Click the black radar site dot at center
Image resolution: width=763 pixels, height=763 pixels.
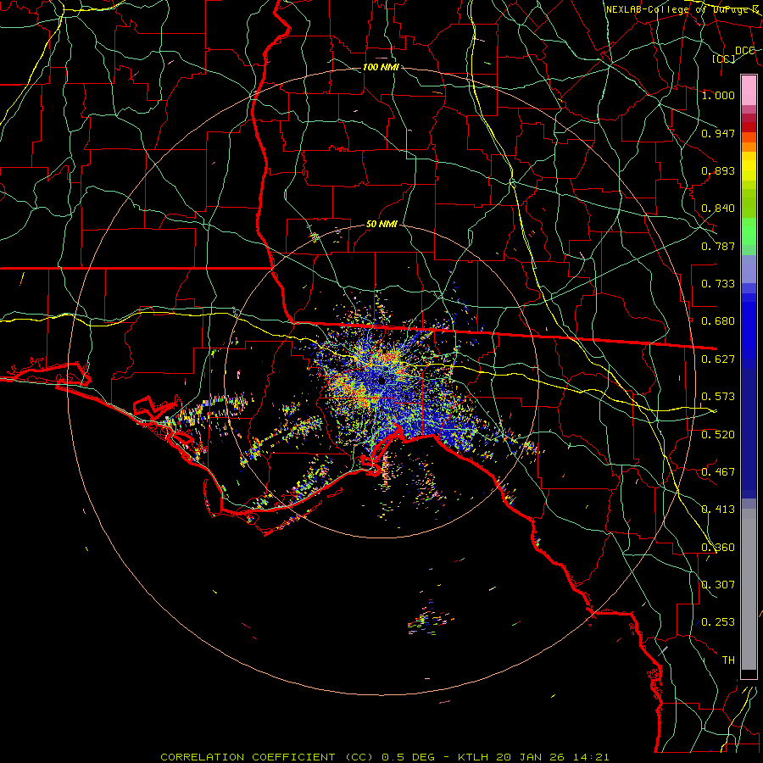381,381
